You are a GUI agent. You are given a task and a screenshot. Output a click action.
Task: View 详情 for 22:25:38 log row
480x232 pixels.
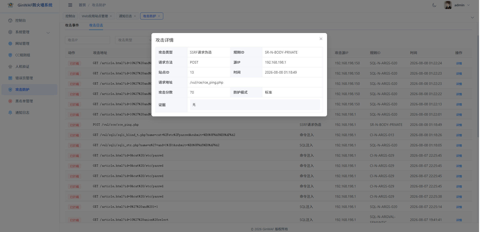(x=459, y=197)
